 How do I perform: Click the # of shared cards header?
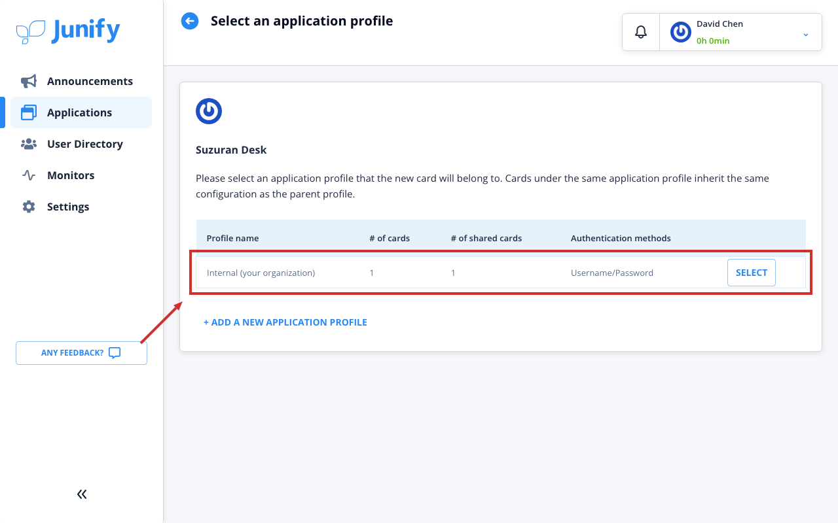click(x=486, y=238)
